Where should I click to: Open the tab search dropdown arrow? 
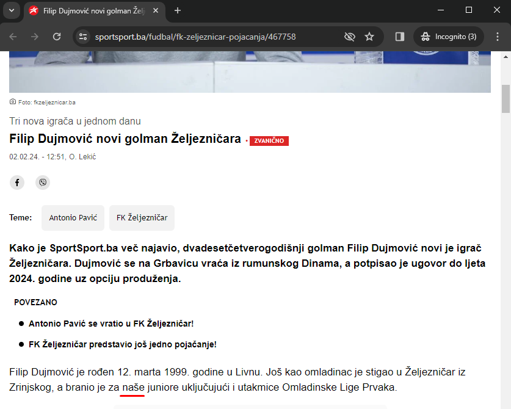pyautogui.click(x=12, y=10)
